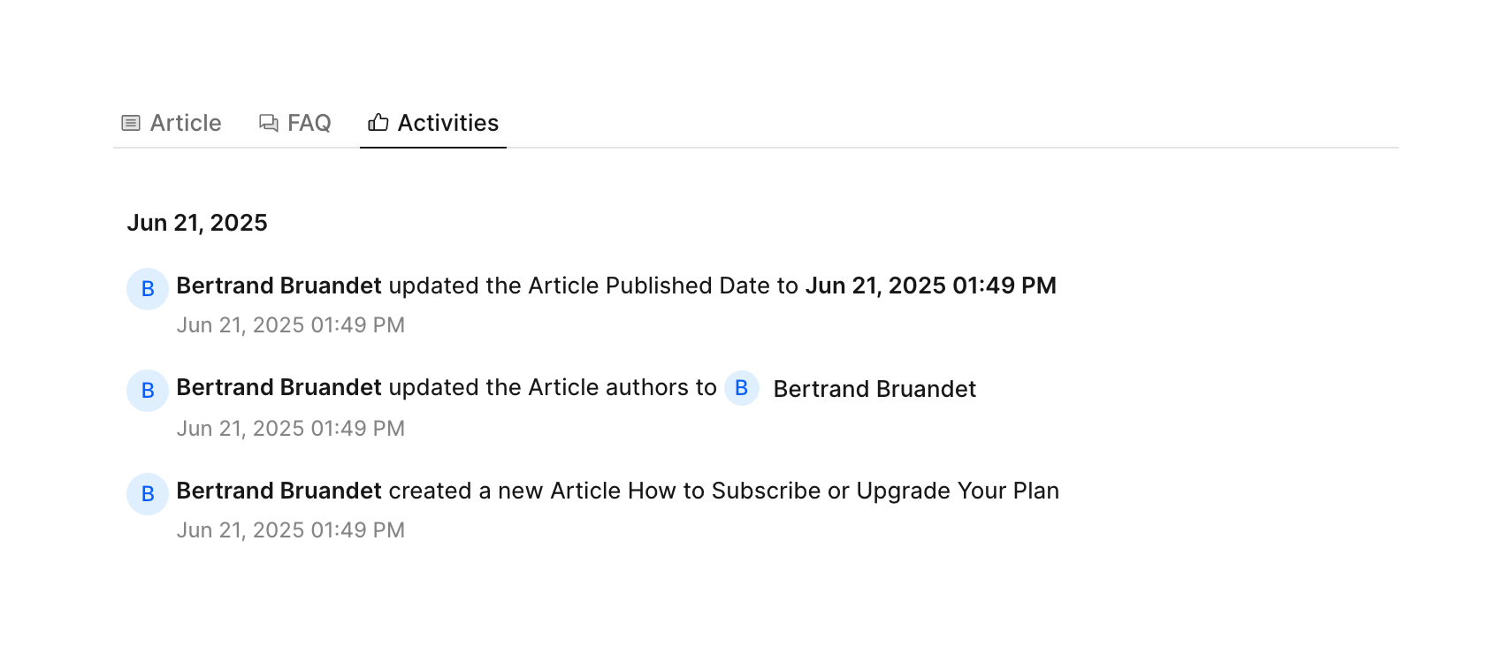The width and height of the screenshot is (1512, 655).
Task: Open the FAQ tab
Action: point(309,123)
